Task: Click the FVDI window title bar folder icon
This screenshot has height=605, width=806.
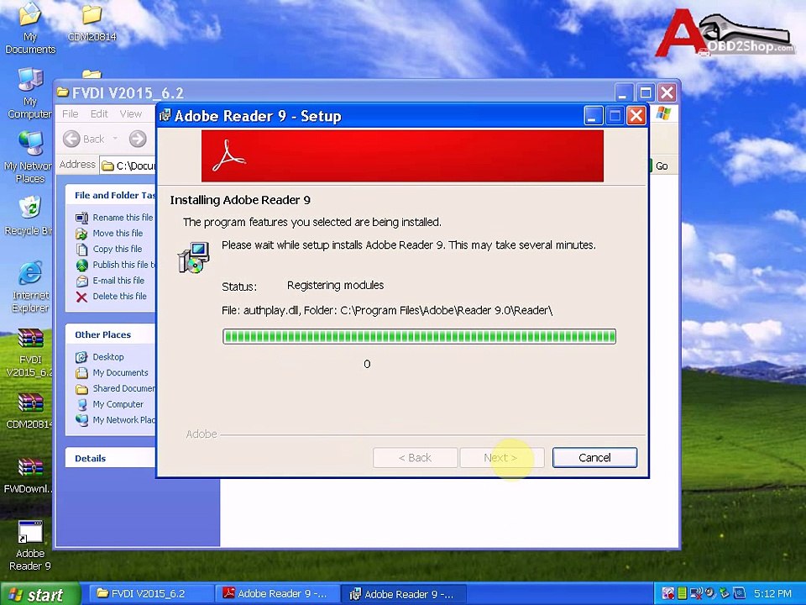Action: [x=63, y=92]
